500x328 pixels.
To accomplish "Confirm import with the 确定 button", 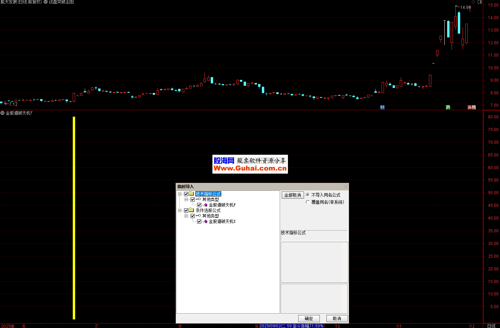I will (x=309, y=318).
